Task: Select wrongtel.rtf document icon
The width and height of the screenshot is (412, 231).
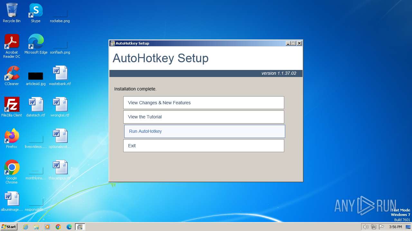Action: (x=60, y=107)
